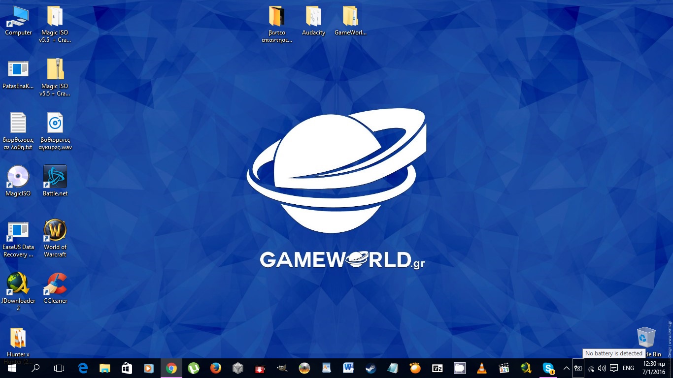Show hidden system tray icons
This screenshot has height=378, width=673.
567,368
